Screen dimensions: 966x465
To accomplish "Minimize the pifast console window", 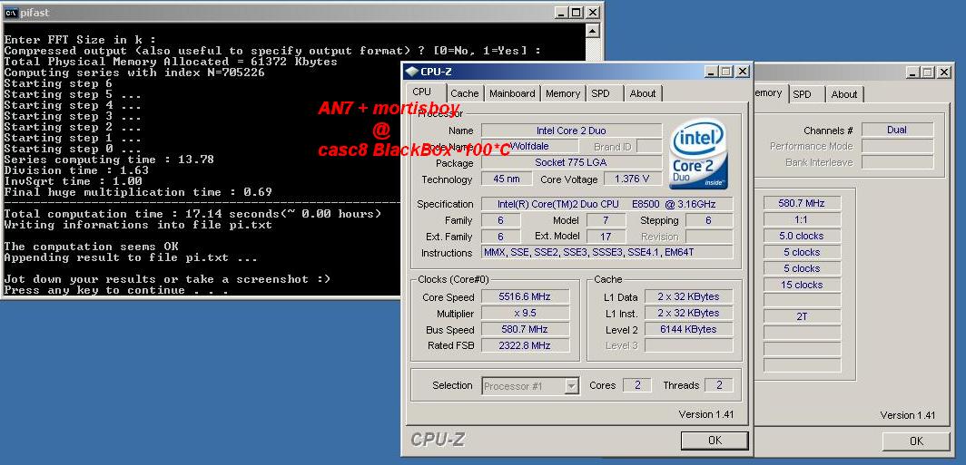I will pos(561,13).
